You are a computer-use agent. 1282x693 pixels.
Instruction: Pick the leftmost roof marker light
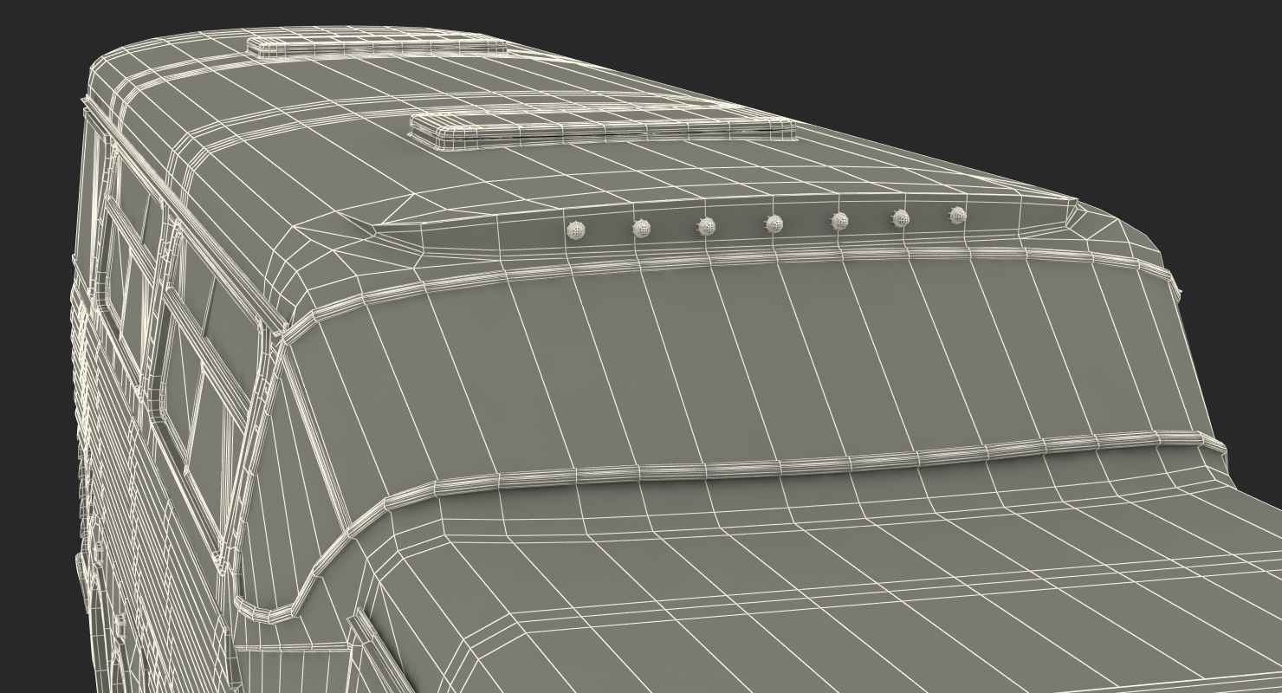pos(576,230)
